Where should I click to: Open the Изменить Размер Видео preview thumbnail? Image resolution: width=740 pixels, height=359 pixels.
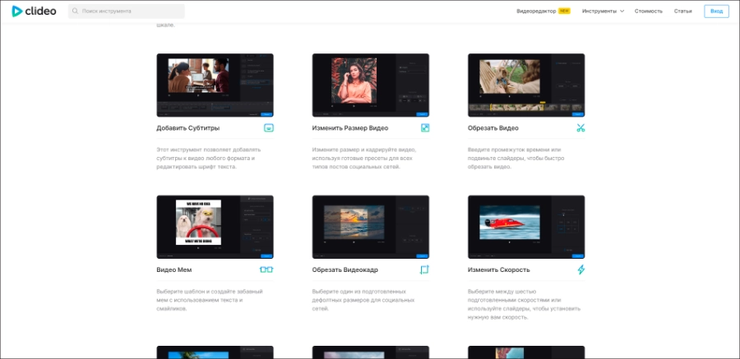tap(371, 85)
